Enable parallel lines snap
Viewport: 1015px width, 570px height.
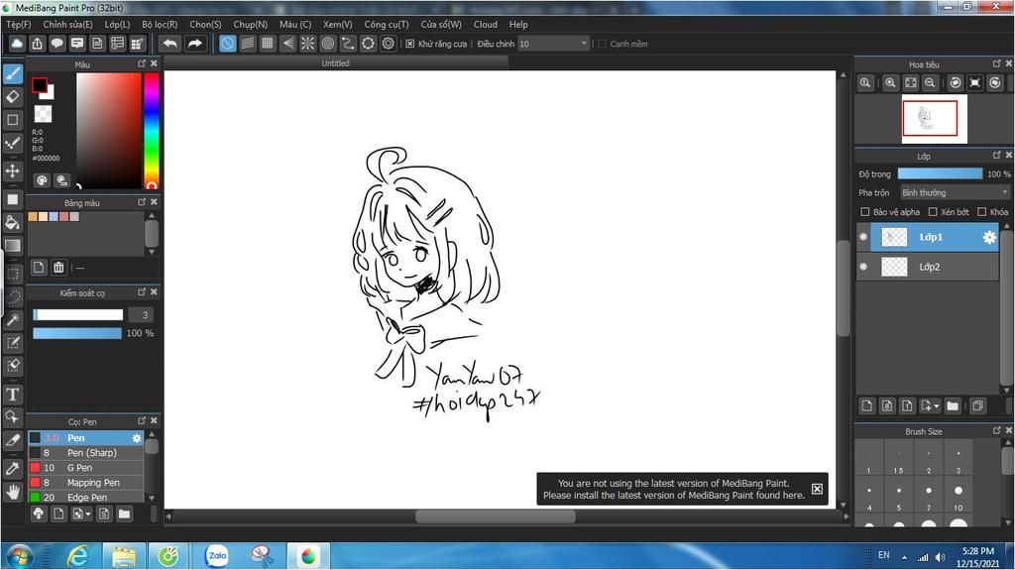[247, 44]
